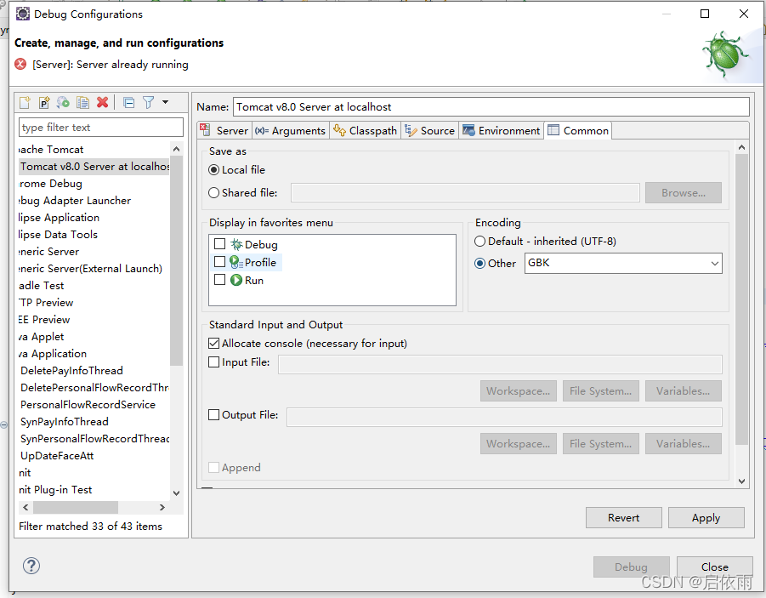Viewport: 766px width, 598px height.
Task: Click File System... button under Output File
Action: pos(601,443)
